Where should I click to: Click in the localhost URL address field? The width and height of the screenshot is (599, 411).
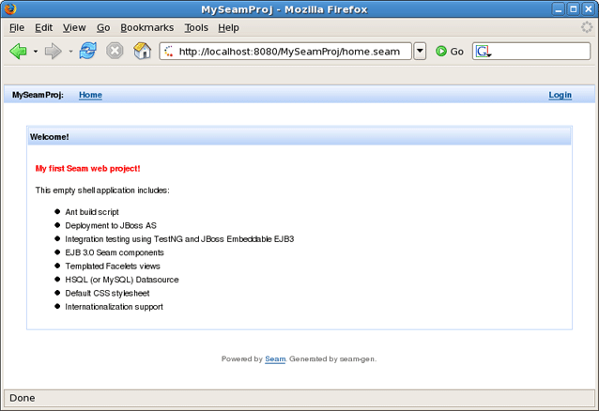click(x=291, y=52)
